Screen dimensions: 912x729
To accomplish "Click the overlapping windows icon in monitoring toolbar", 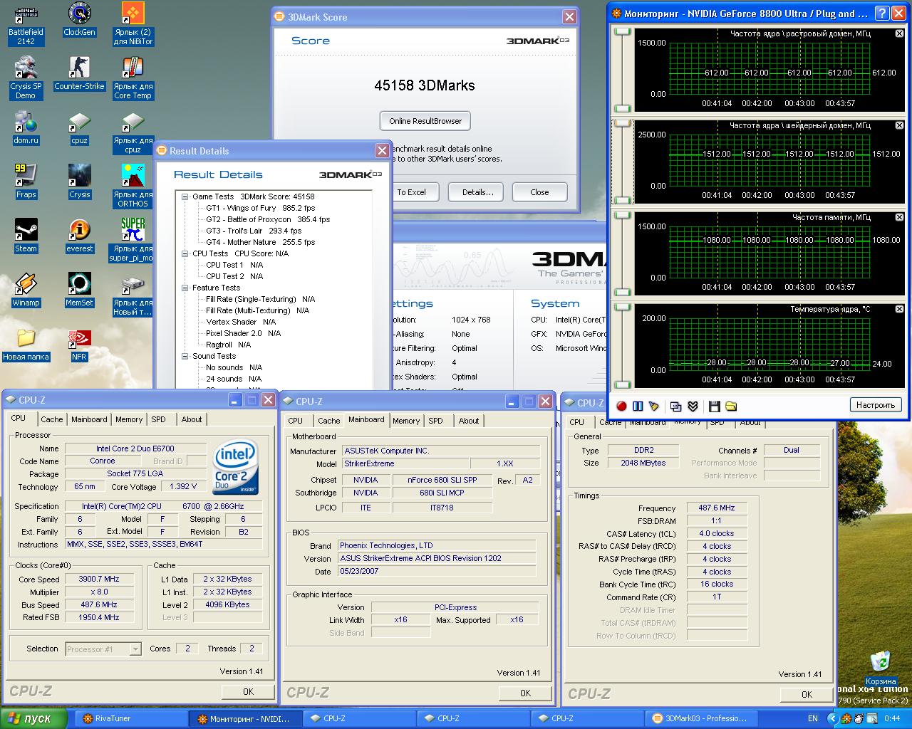I will [x=675, y=406].
